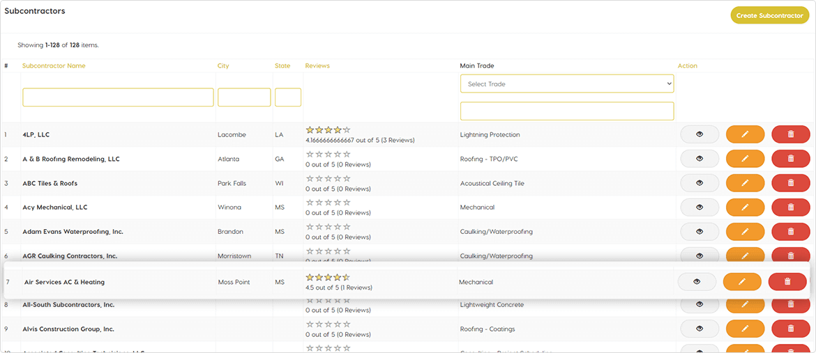Sort by State column header

(282, 66)
